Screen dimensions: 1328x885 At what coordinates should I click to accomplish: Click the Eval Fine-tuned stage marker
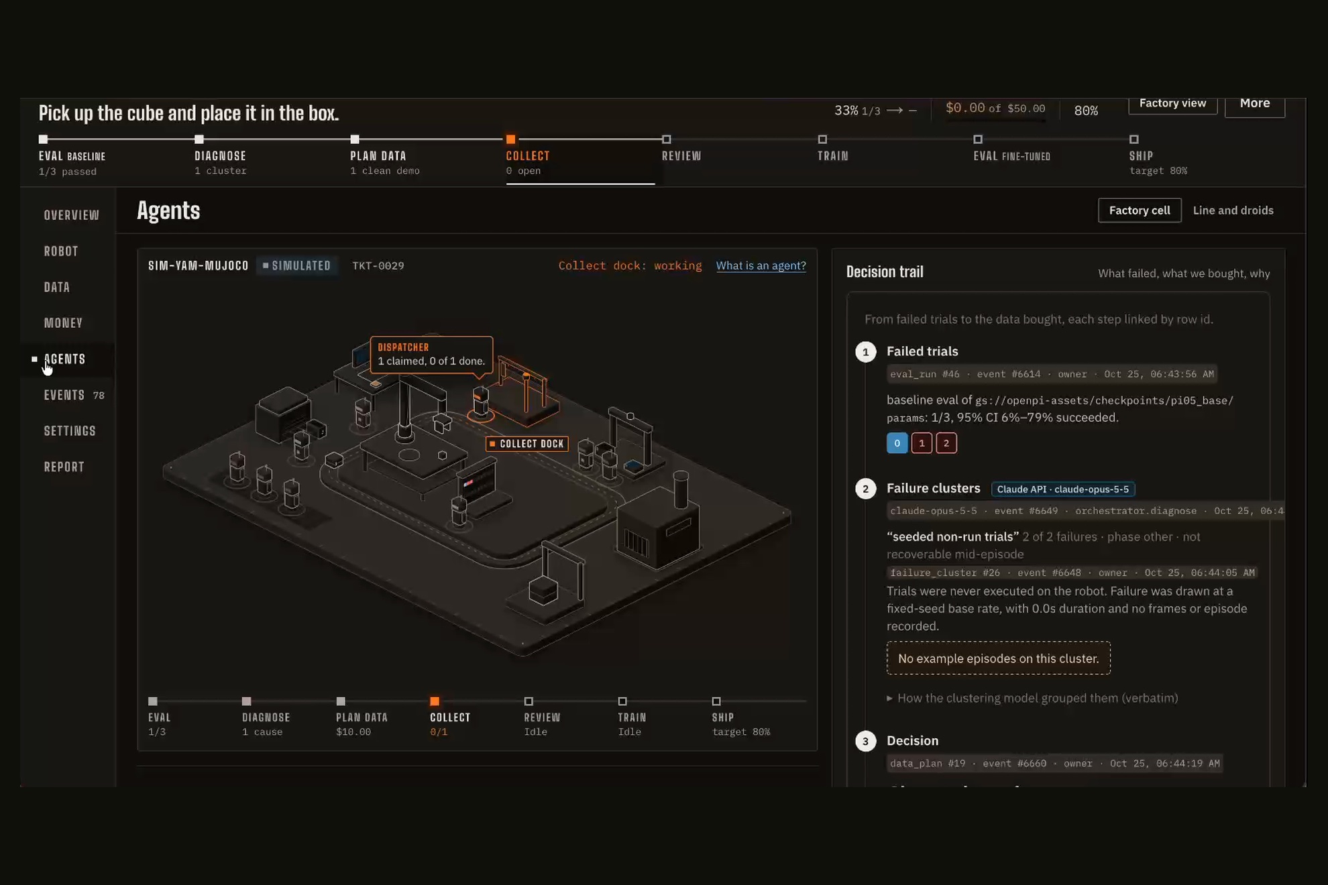point(978,139)
